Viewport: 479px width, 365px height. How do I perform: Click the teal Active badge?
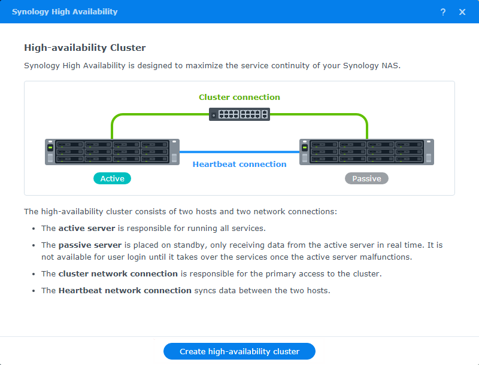point(112,178)
